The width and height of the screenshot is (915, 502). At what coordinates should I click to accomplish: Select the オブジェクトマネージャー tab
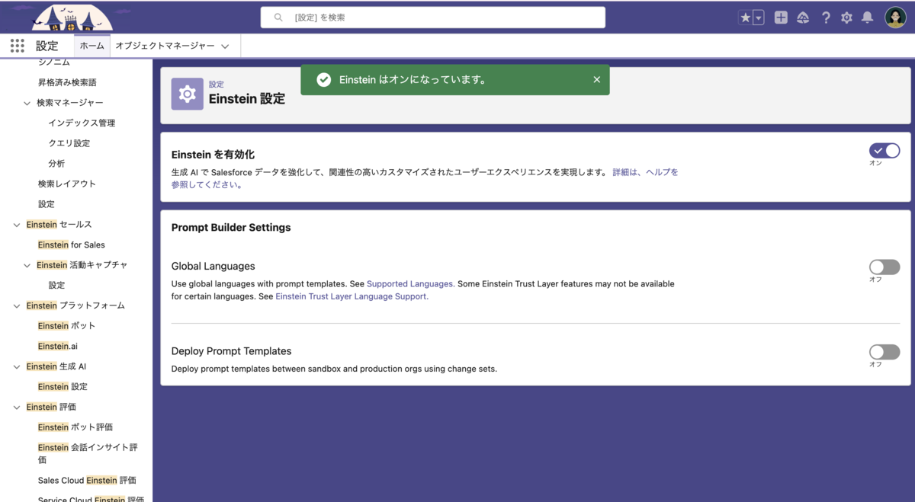[x=165, y=46]
